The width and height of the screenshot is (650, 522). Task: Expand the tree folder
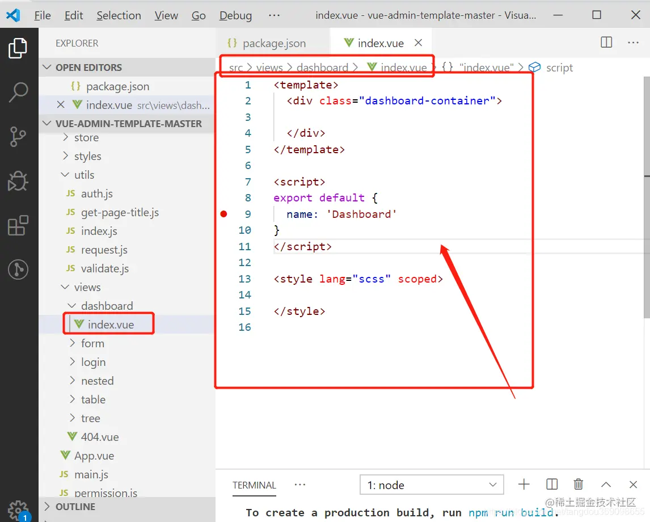tap(73, 418)
